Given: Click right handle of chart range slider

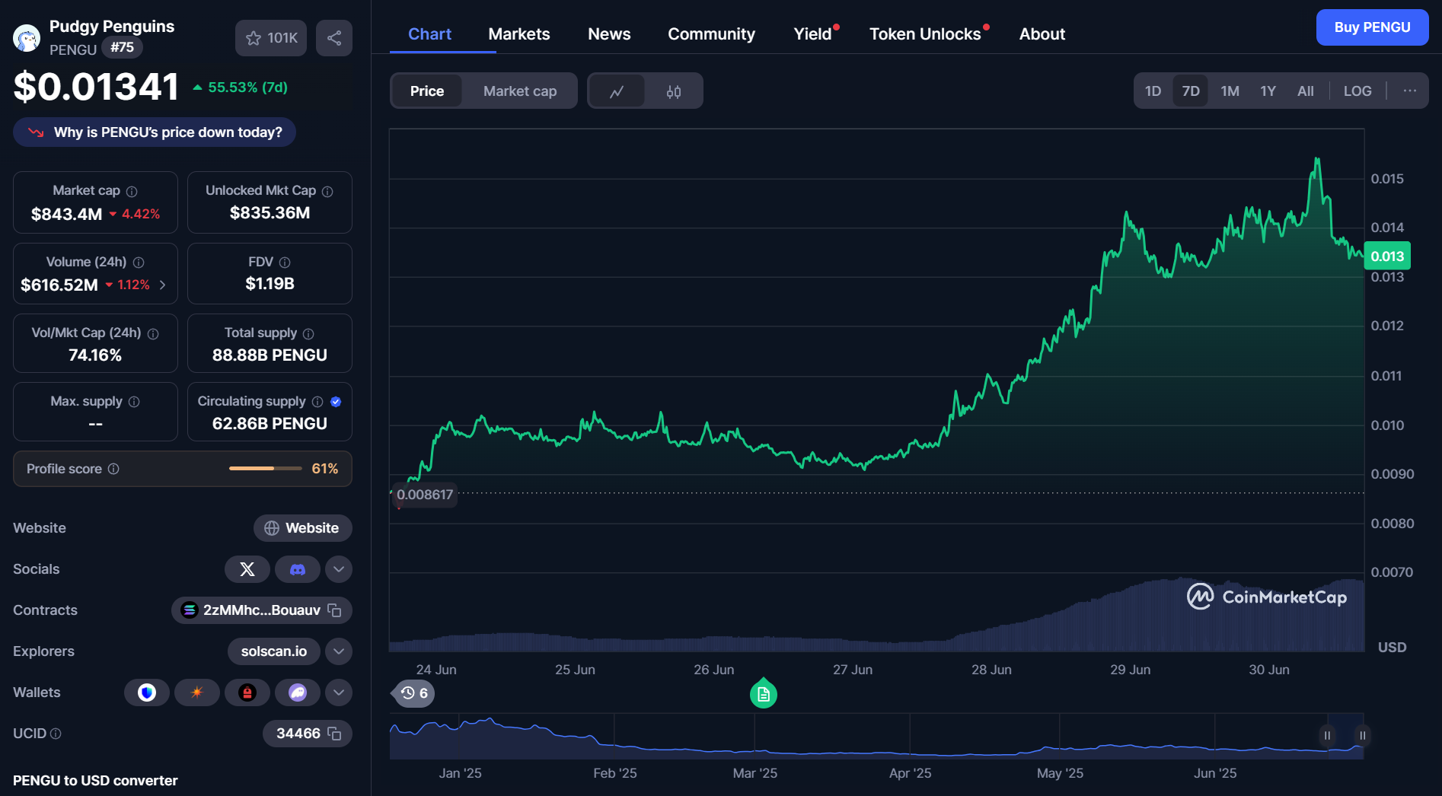Looking at the screenshot, I should pyautogui.click(x=1363, y=735).
